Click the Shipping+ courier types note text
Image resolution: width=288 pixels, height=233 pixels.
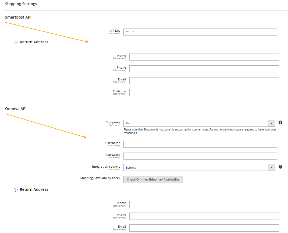(x=200, y=131)
